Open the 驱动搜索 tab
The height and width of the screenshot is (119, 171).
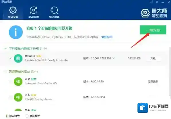[54, 12]
